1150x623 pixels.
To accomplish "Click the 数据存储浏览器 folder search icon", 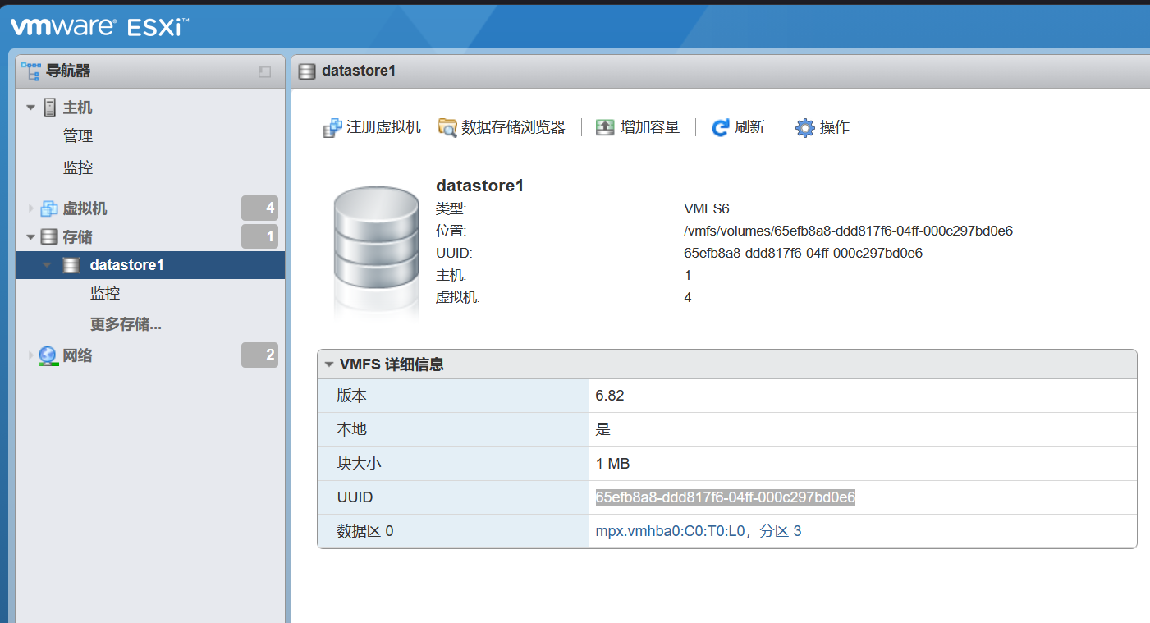I will tap(447, 128).
